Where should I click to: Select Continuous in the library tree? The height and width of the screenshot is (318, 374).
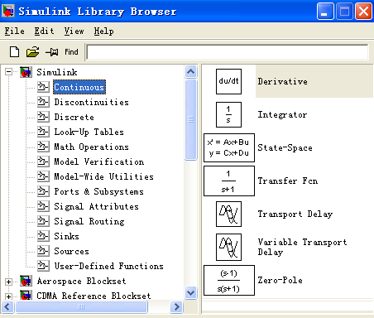(x=79, y=87)
